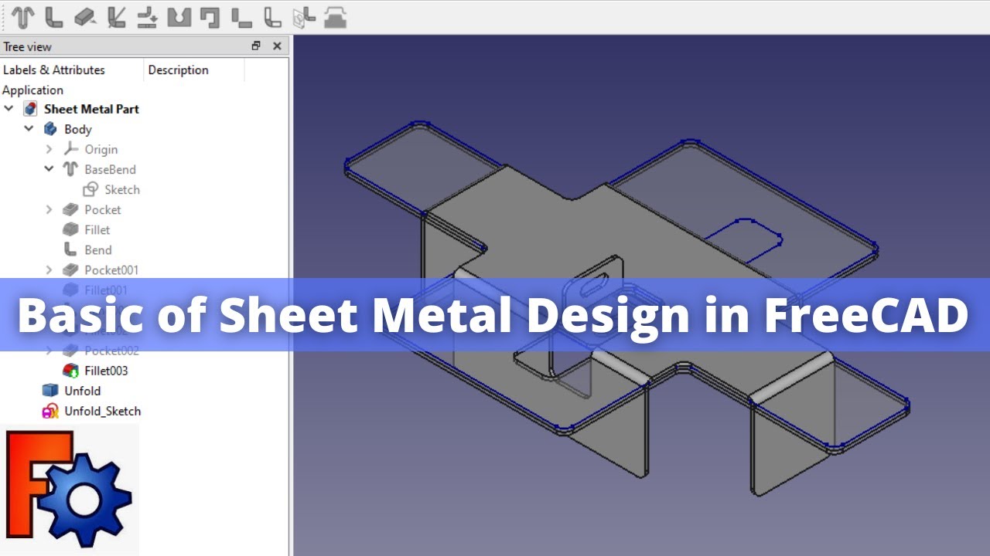Select the Make Base Wall tool
The height and width of the screenshot is (556, 990).
[x=23, y=16]
